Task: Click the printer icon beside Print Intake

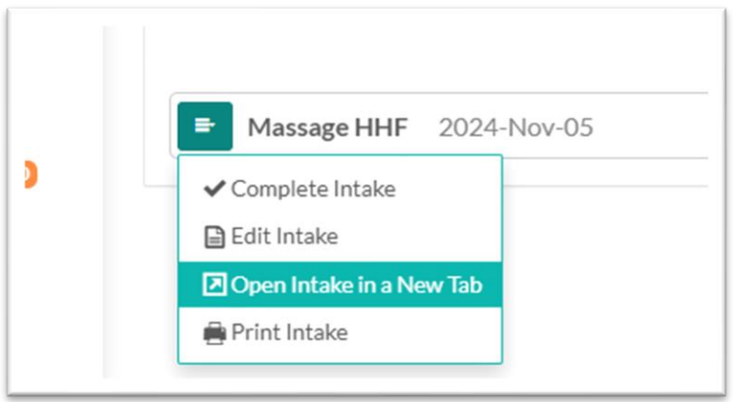Action: click(215, 333)
